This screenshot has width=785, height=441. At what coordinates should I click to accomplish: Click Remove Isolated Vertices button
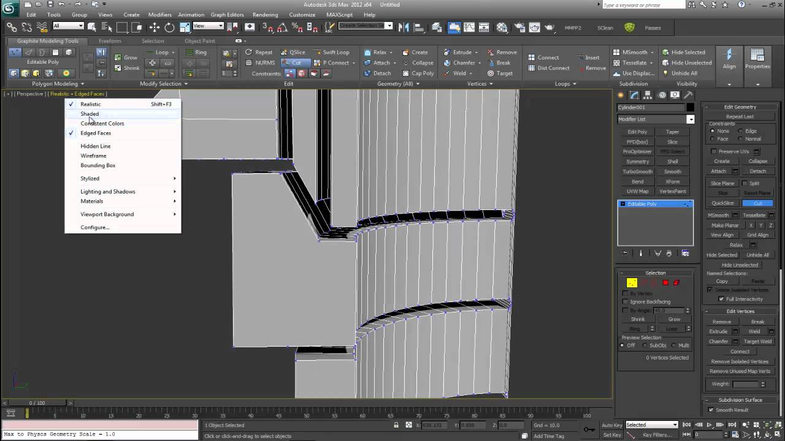[x=740, y=361]
